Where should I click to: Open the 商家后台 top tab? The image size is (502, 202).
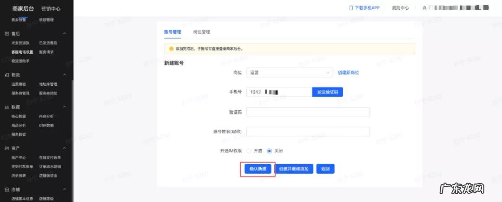click(23, 9)
